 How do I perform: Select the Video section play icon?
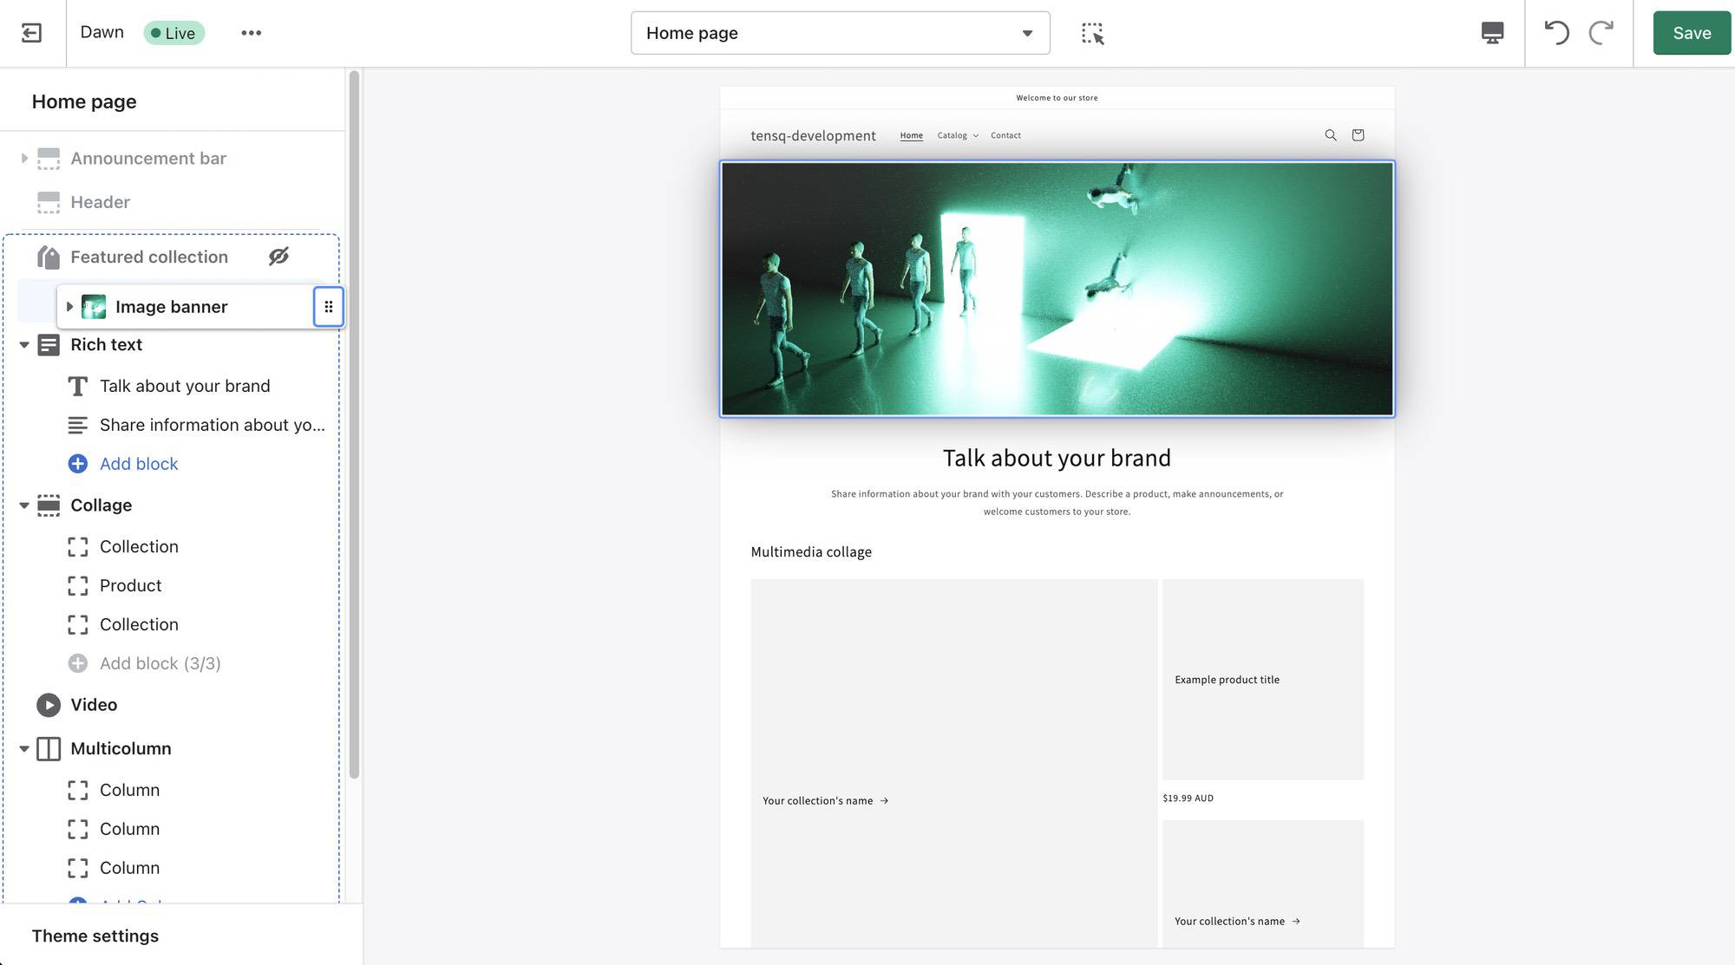49,705
